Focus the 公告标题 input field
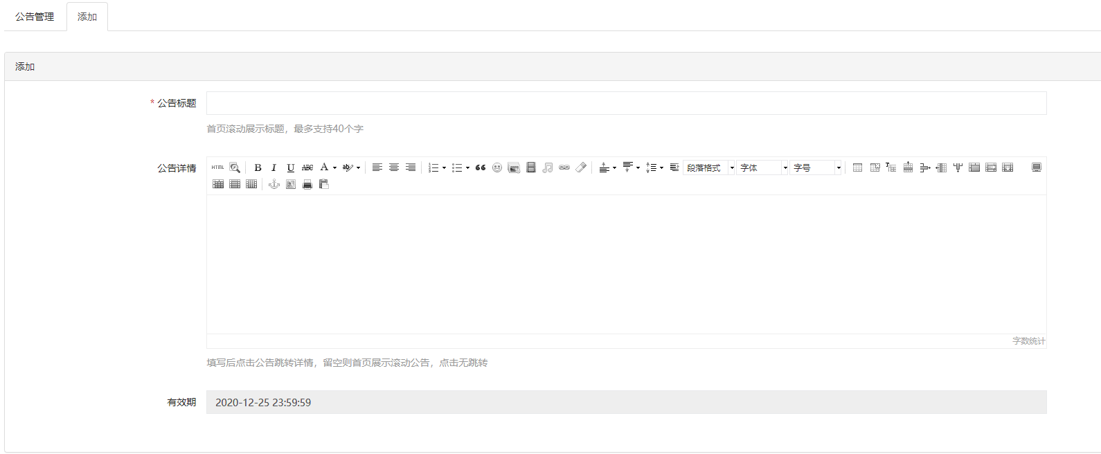Screen dimensions: 1101x454 point(626,103)
